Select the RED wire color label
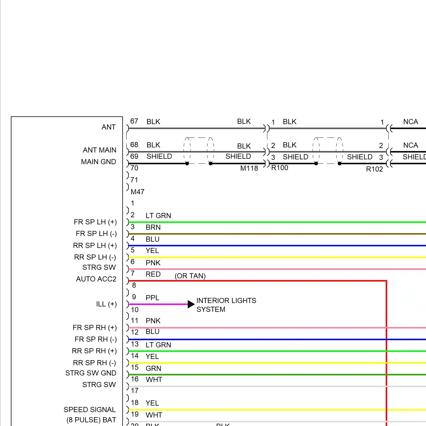This screenshot has width=426, height=426. coord(153,274)
